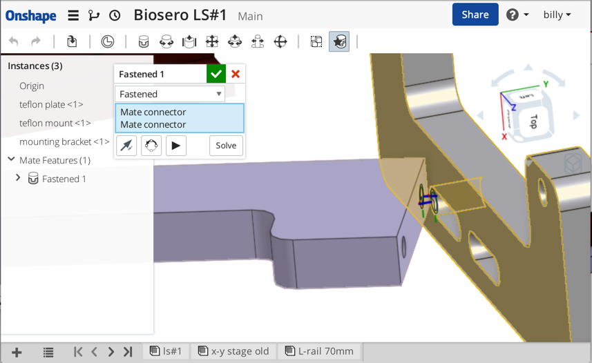Switch to the x-y stage old tab
This screenshot has width=592, height=363.
233,351
